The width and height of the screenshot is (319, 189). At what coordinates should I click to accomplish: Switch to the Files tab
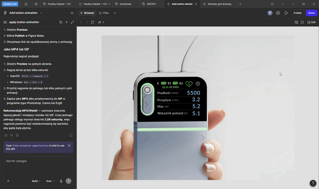click(x=104, y=13)
